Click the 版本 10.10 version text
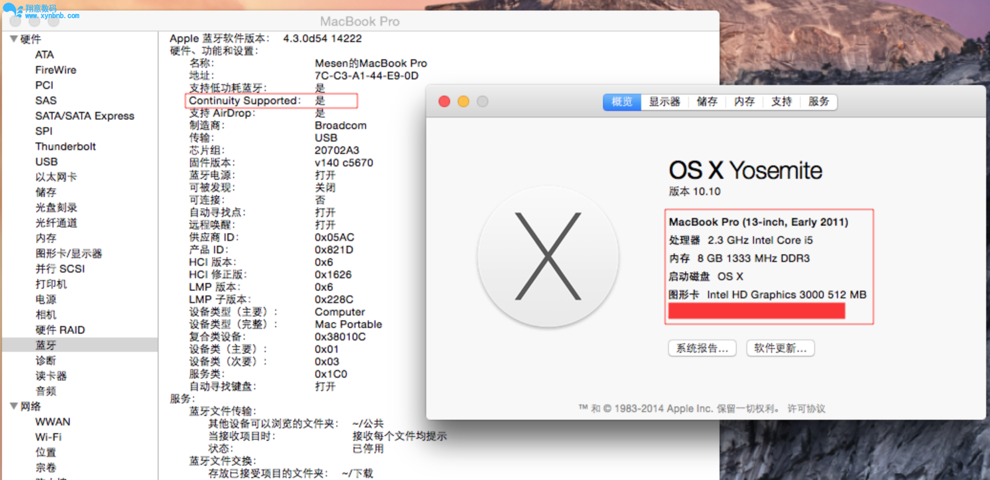Screen dimensions: 990x480 click(695, 192)
